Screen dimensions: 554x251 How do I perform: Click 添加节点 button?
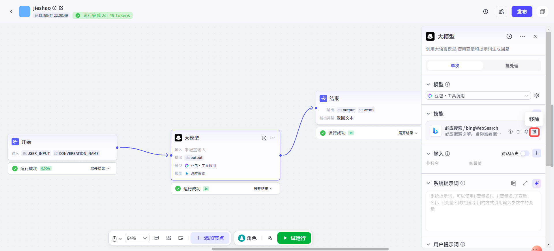[x=210, y=238]
